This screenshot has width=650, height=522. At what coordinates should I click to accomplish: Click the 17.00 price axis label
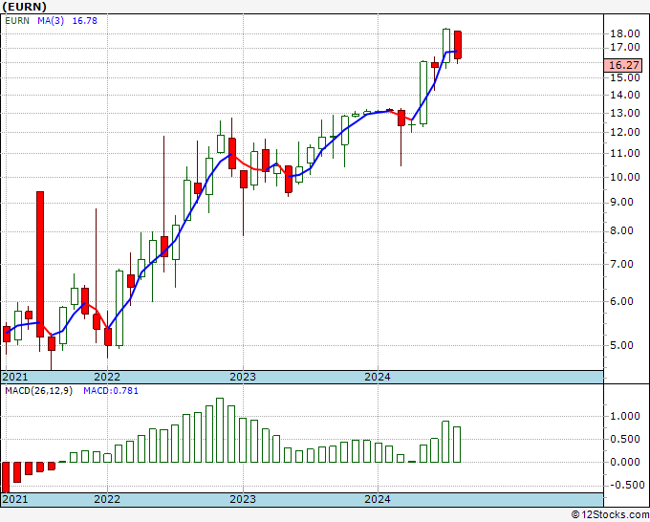(625, 48)
